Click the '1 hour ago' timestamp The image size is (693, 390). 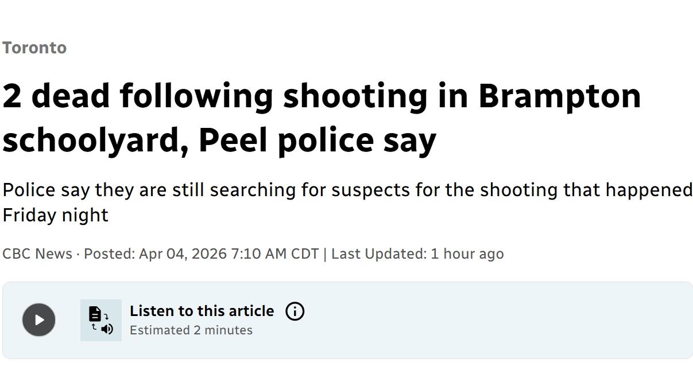click(467, 253)
